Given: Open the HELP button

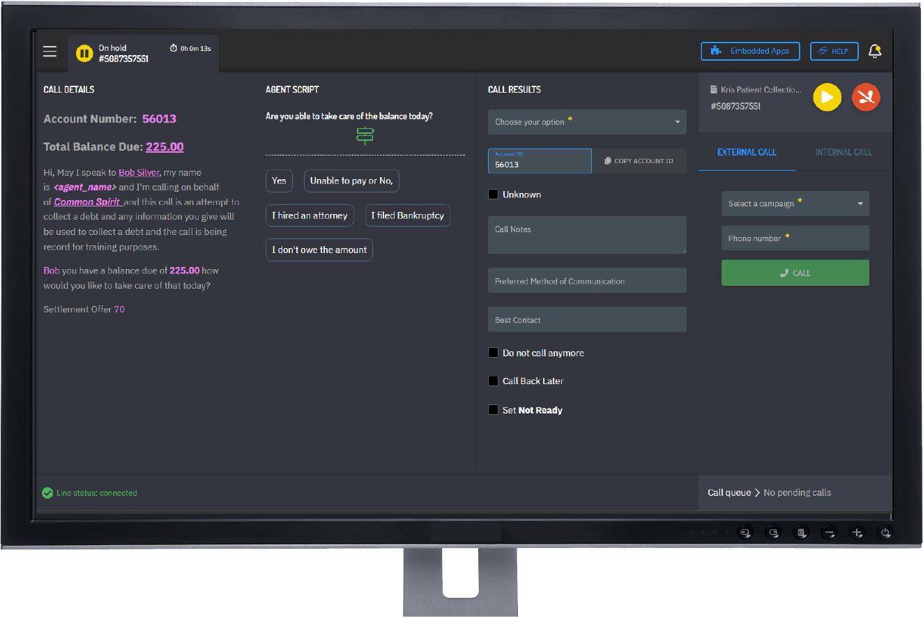Looking at the screenshot, I should click(x=834, y=51).
